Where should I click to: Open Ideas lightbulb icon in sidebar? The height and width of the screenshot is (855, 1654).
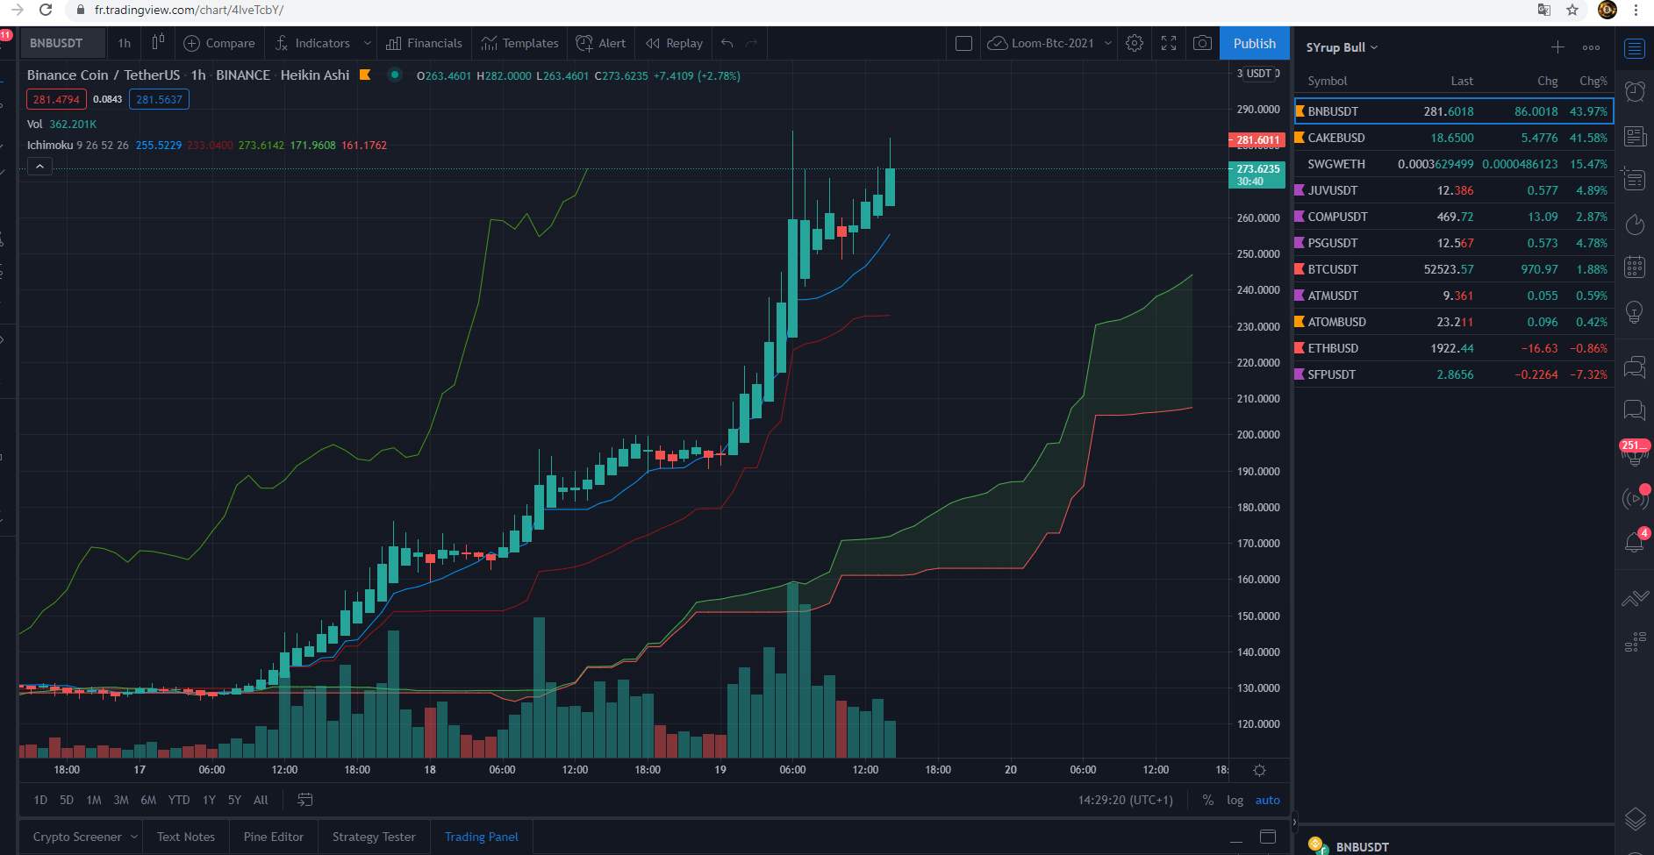tap(1634, 312)
